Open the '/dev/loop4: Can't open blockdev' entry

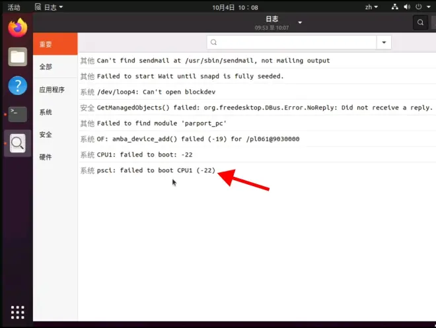[x=257, y=92]
